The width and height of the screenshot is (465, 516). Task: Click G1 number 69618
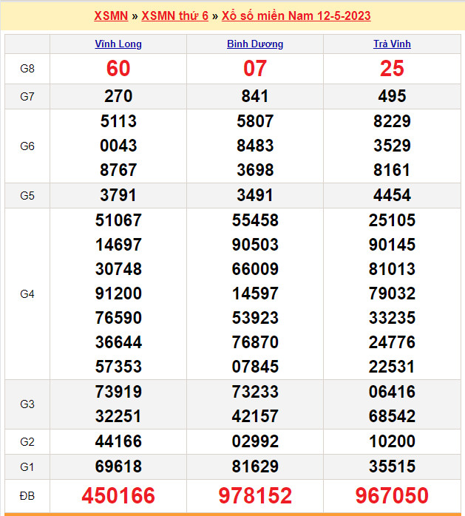[118, 466]
